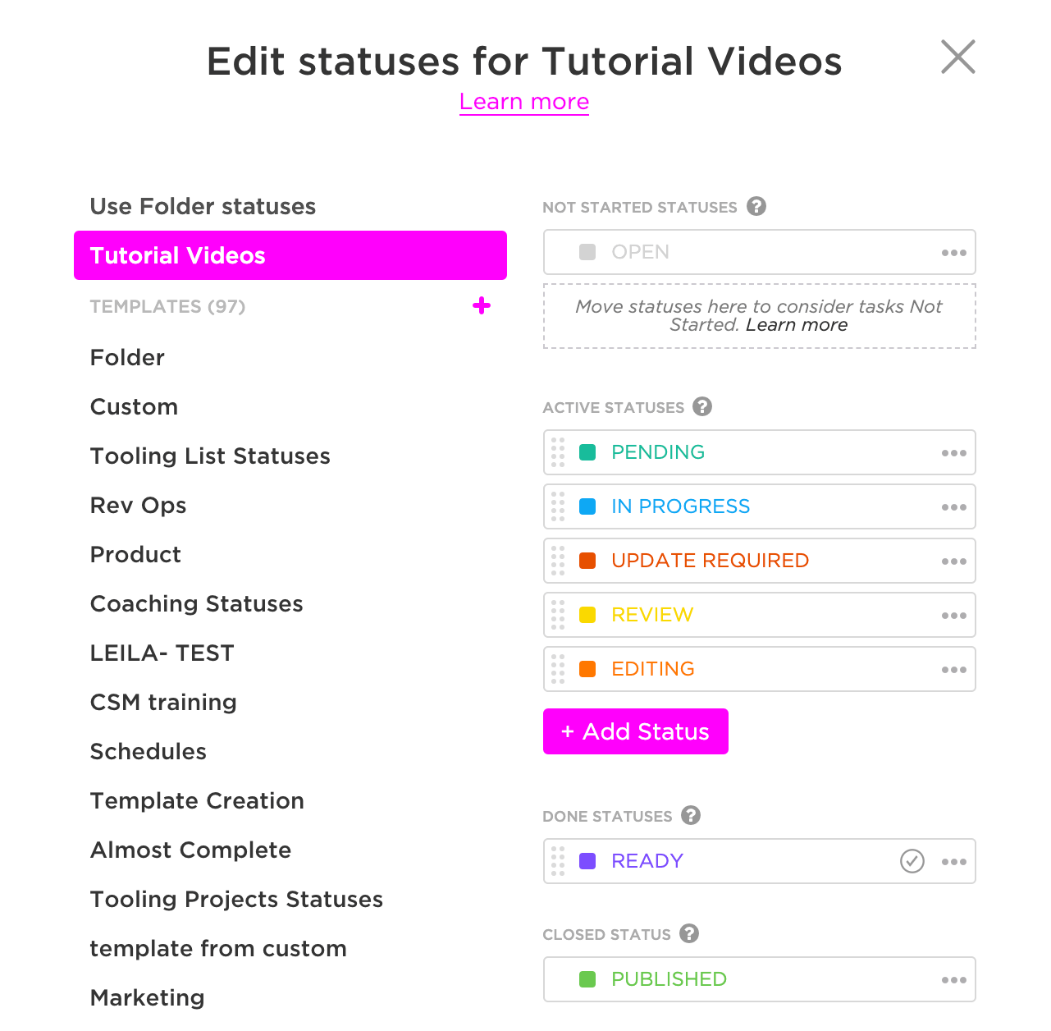The width and height of the screenshot is (1051, 1031).
Task: Change the green PUBLISHED color swatch
Action: point(587,979)
